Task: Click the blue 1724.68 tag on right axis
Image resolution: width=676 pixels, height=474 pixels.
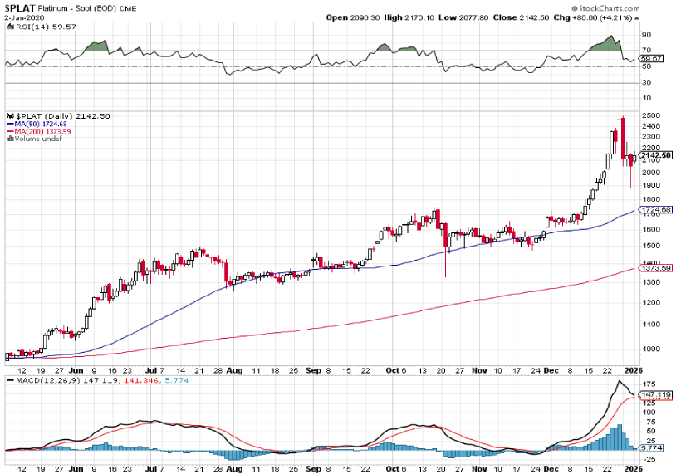Action: (x=655, y=209)
